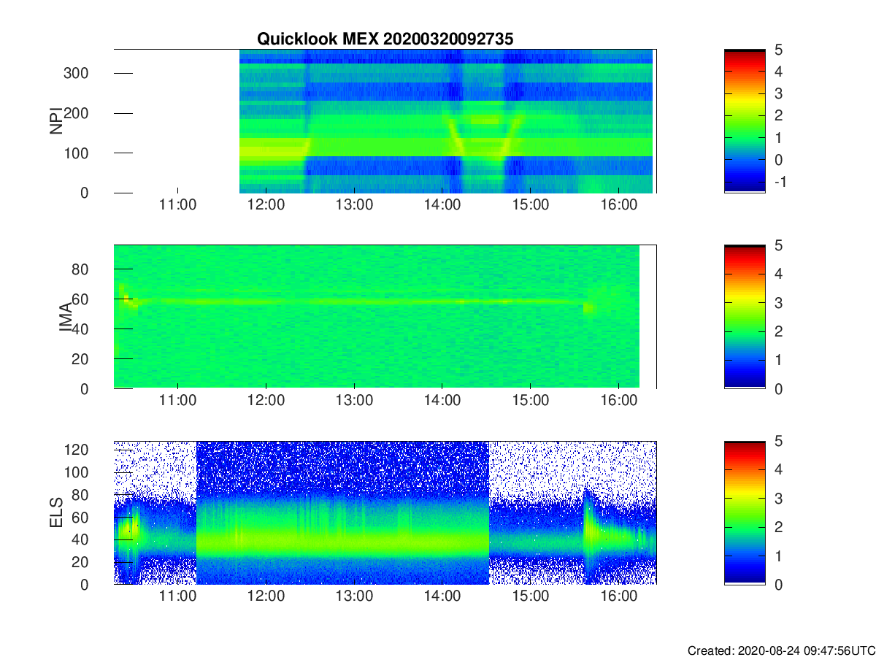Click inside the NPI spectrogram plot
This screenshot has height=657, width=876.
385,121
